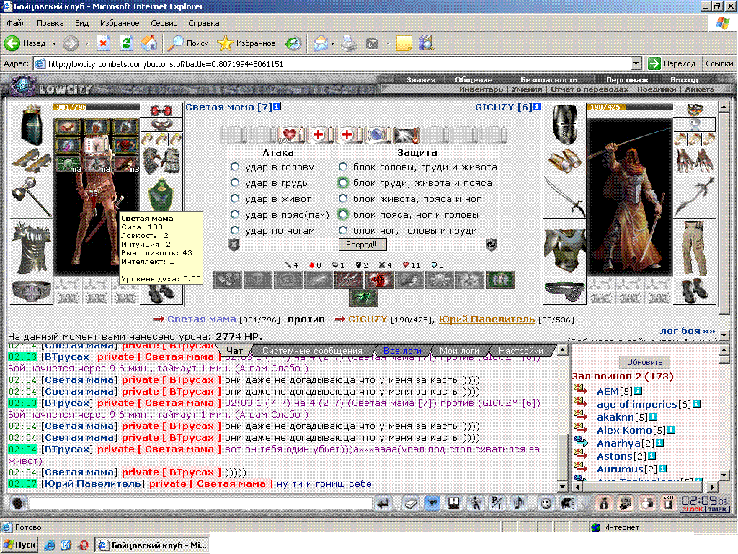Focus the chat message input field
This screenshot has width=738, height=554.
201,504
